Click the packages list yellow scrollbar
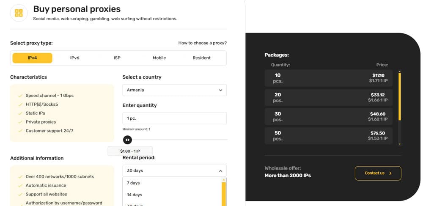 [x=400, y=96]
